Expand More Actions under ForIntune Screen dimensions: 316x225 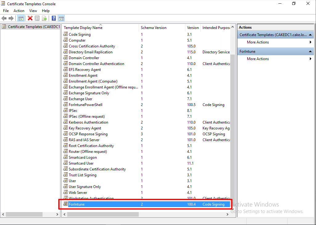[x=276, y=59]
